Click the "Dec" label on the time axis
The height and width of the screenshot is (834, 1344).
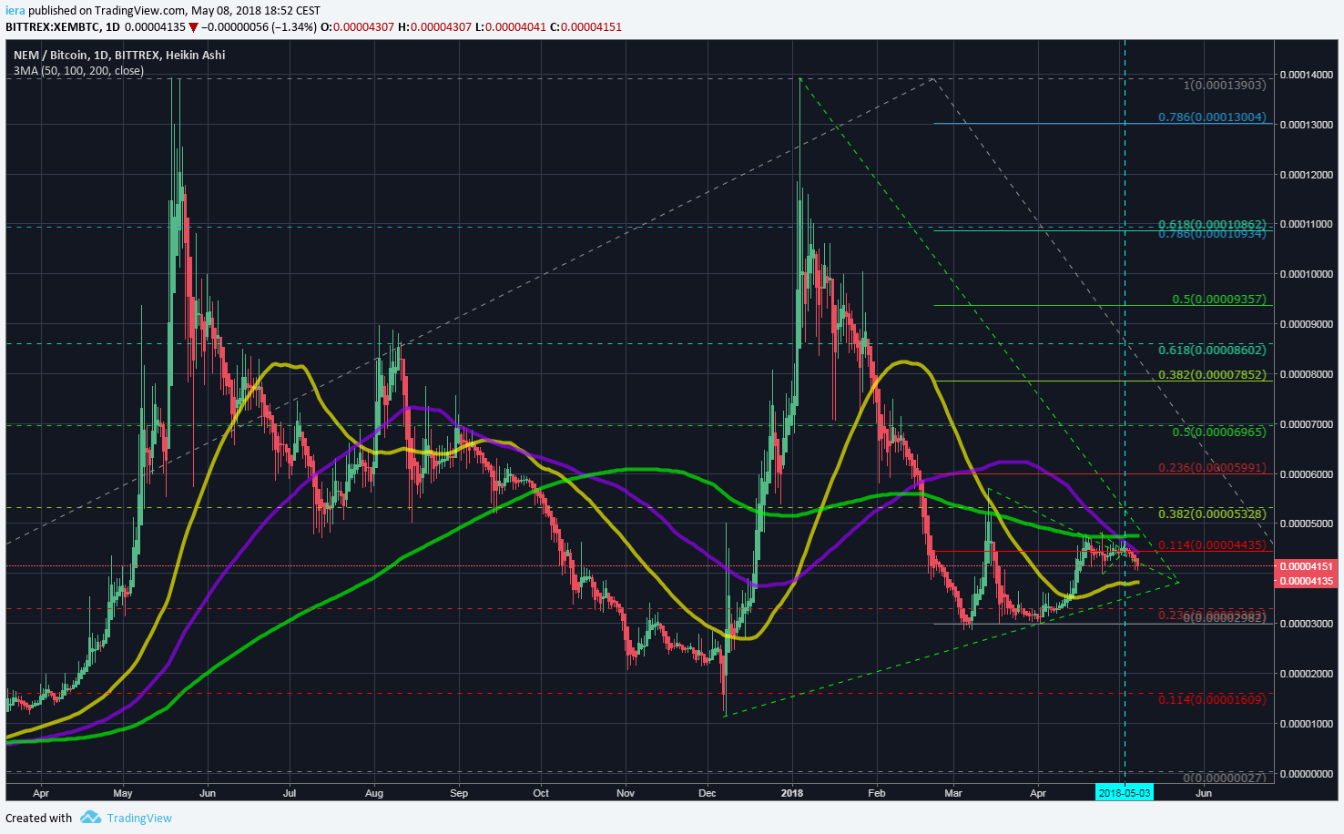(x=708, y=793)
